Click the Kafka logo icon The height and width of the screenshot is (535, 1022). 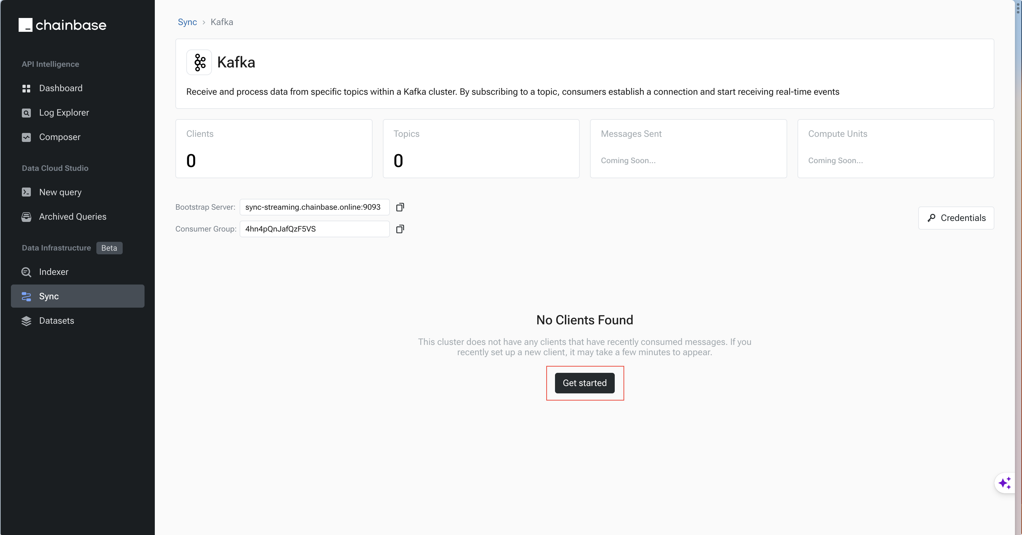coord(199,62)
